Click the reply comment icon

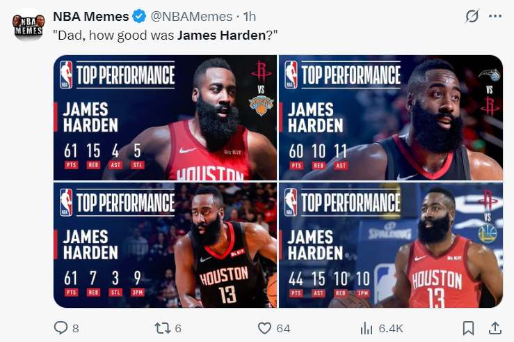pos(61,327)
